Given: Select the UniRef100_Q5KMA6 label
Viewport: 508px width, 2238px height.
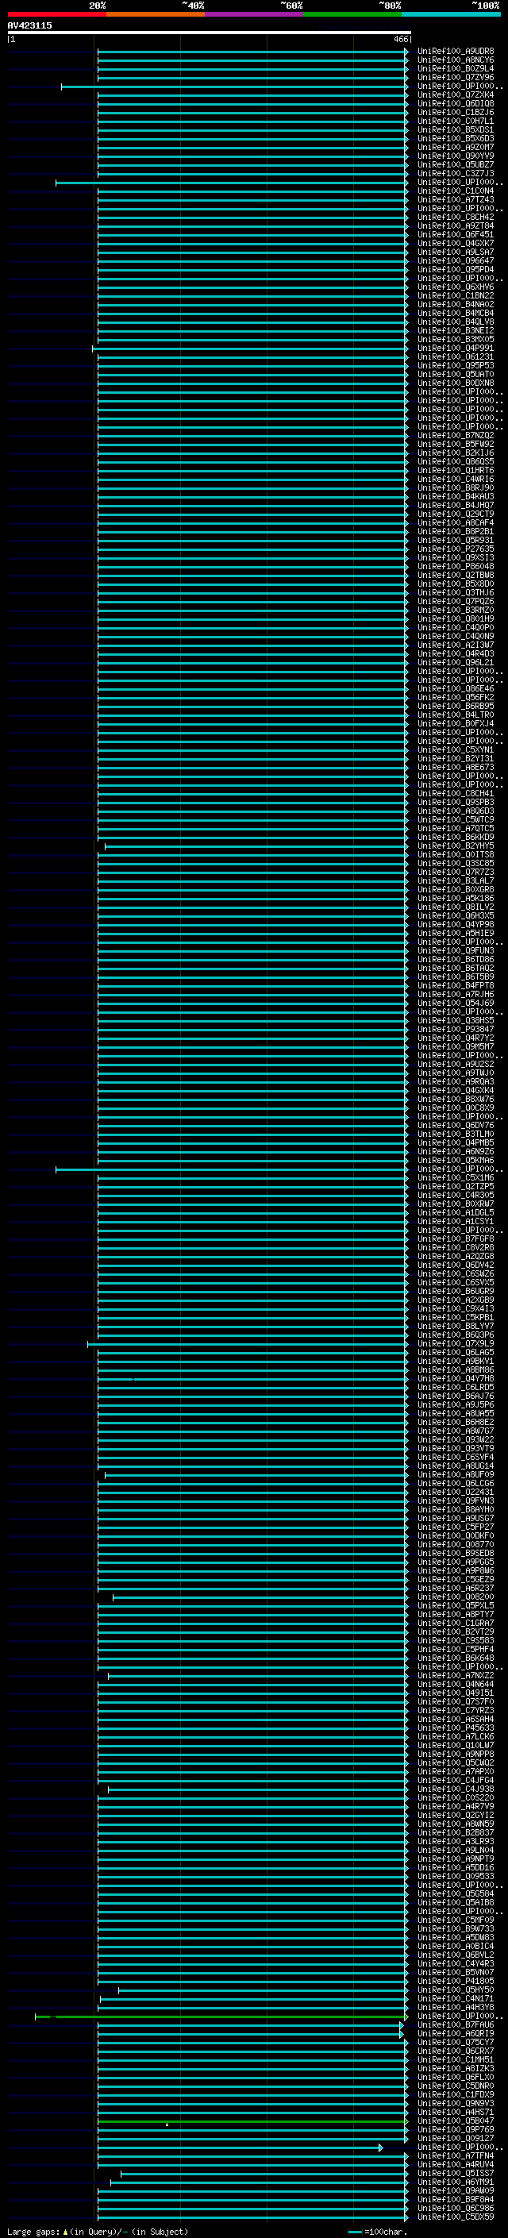Looking at the screenshot, I should click(x=455, y=1161).
